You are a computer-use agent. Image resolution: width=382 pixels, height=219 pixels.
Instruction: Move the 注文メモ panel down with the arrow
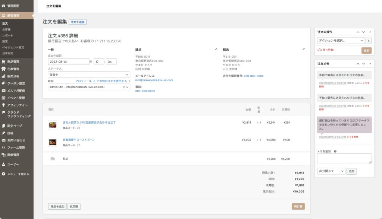coord(364,64)
